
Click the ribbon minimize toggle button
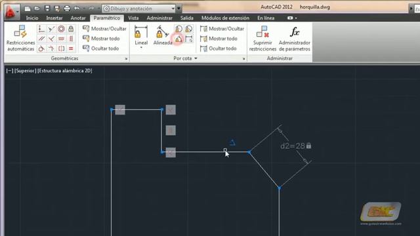[x=290, y=18]
